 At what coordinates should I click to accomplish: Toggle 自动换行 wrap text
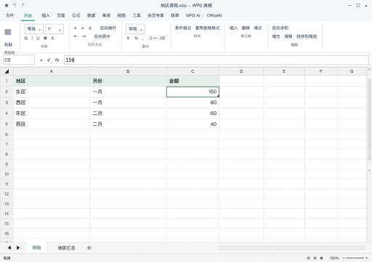[x=108, y=28]
